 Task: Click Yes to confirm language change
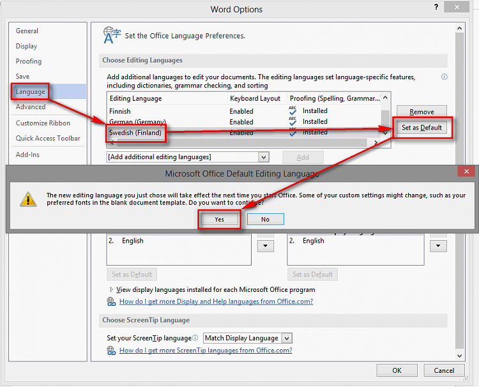tap(219, 219)
